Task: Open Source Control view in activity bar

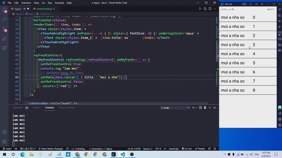Action: (x=4, y=29)
